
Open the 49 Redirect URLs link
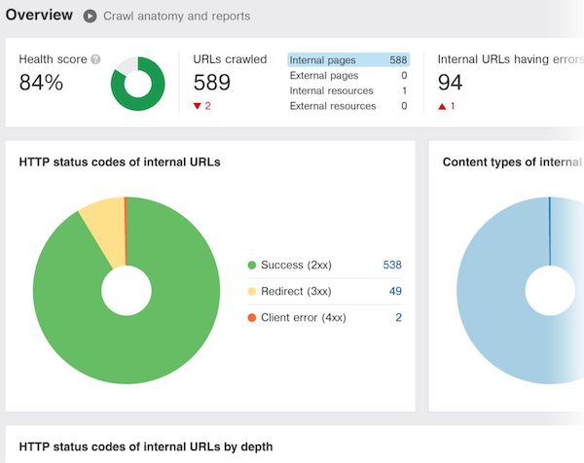(395, 292)
